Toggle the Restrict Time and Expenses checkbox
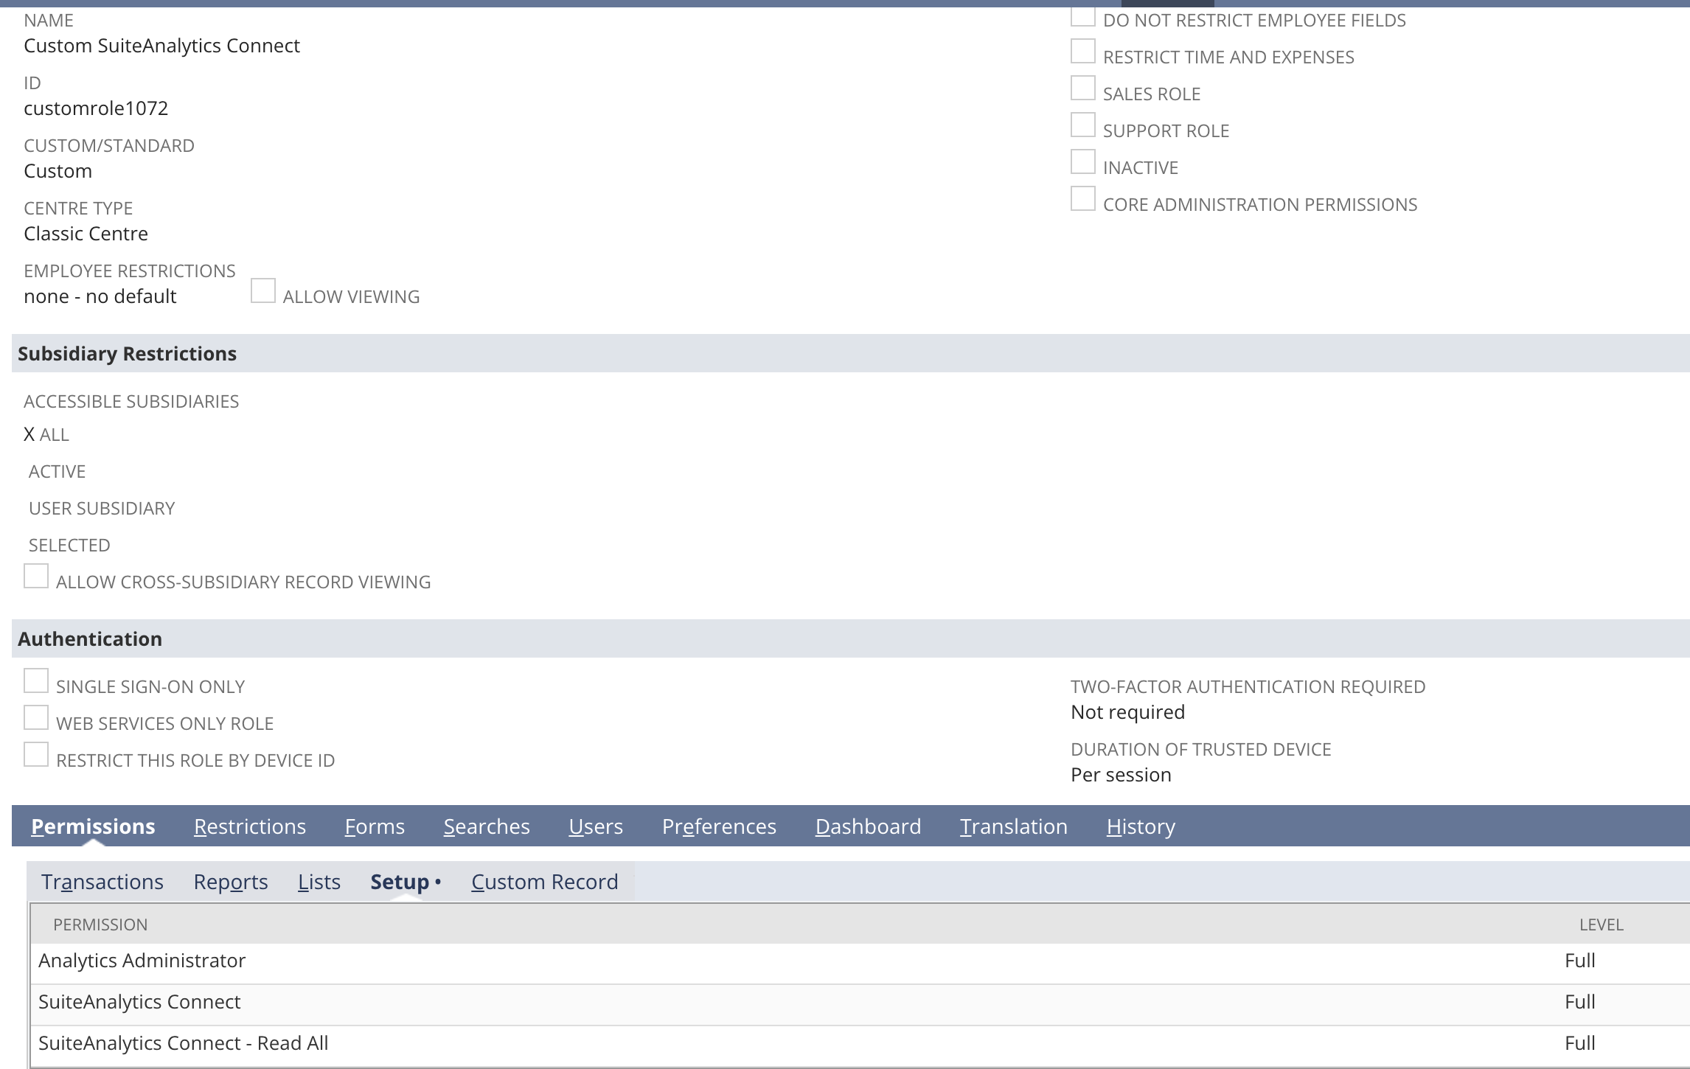This screenshot has height=1069, width=1690. tap(1082, 52)
